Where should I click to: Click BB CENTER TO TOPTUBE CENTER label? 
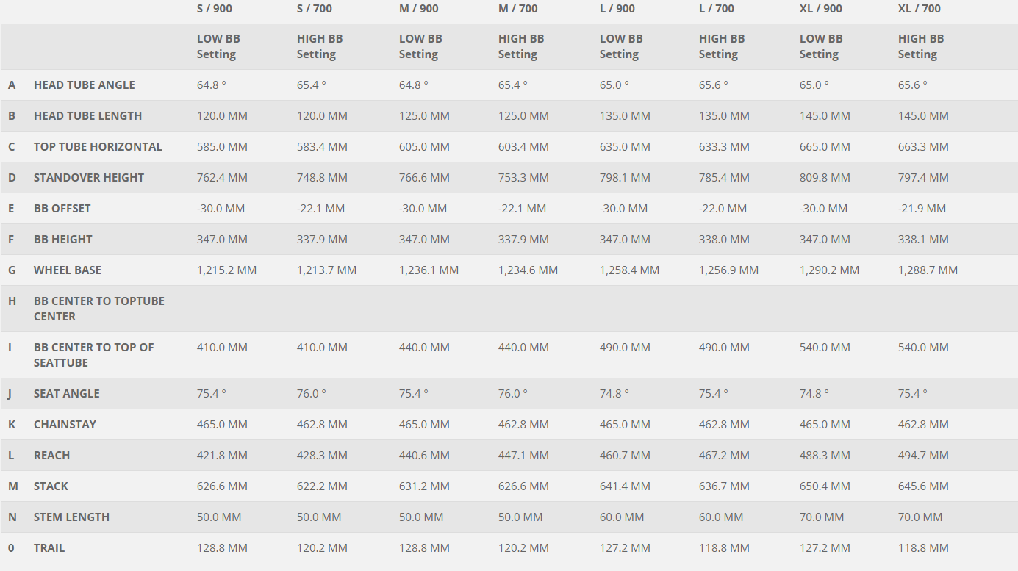coord(98,309)
